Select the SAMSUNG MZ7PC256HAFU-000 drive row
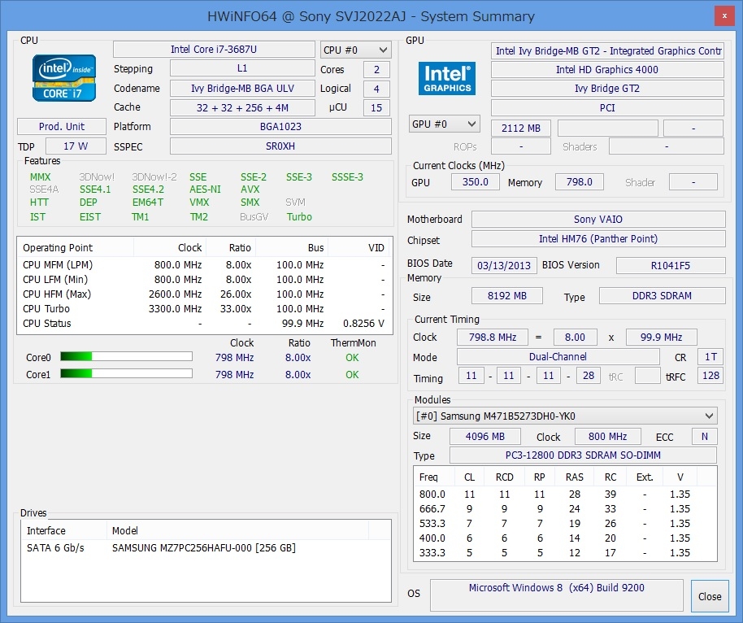This screenshot has height=623, width=743. (x=206, y=548)
